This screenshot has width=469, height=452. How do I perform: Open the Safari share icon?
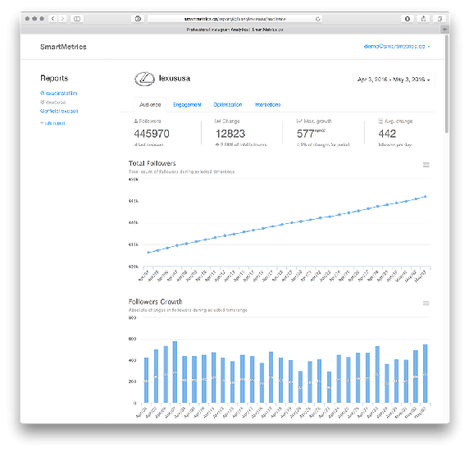click(x=423, y=19)
